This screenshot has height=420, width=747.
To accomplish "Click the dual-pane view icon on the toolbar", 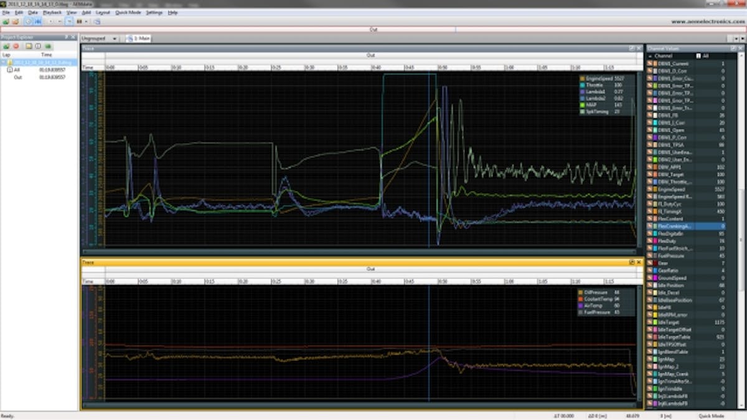I will tap(79, 21).
